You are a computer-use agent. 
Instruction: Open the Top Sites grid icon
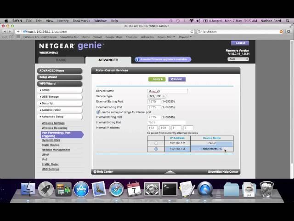(18, 37)
